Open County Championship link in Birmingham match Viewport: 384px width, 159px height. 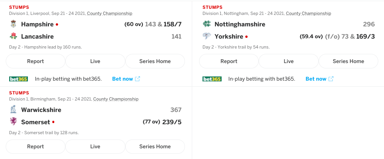pos(116,99)
